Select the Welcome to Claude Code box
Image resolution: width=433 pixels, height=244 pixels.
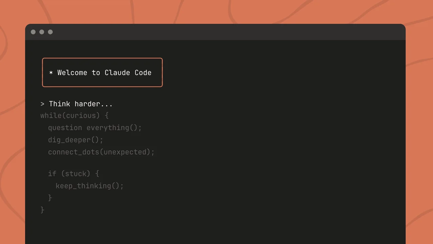102,73
